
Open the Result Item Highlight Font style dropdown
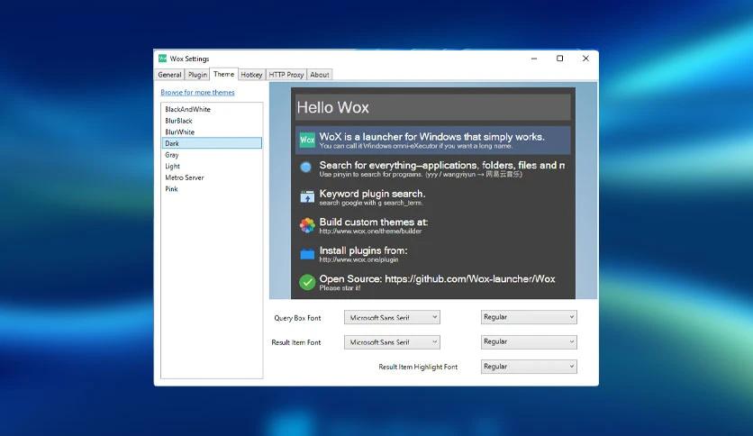(x=529, y=367)
